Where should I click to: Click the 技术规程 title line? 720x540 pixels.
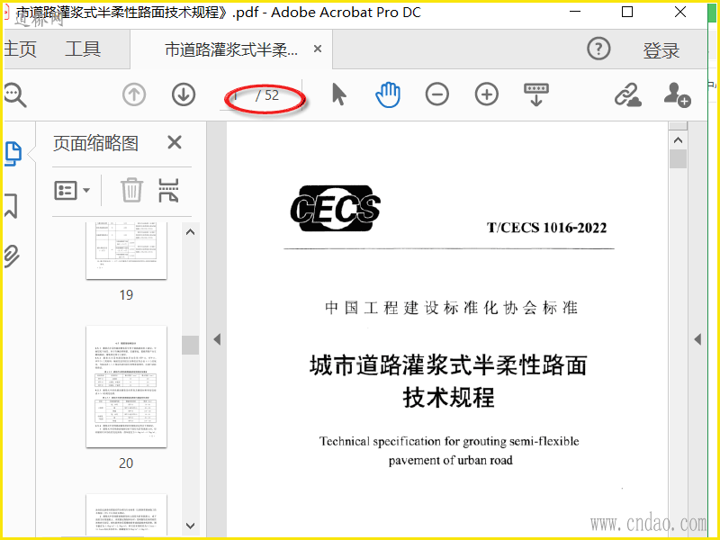click(448, 397)
